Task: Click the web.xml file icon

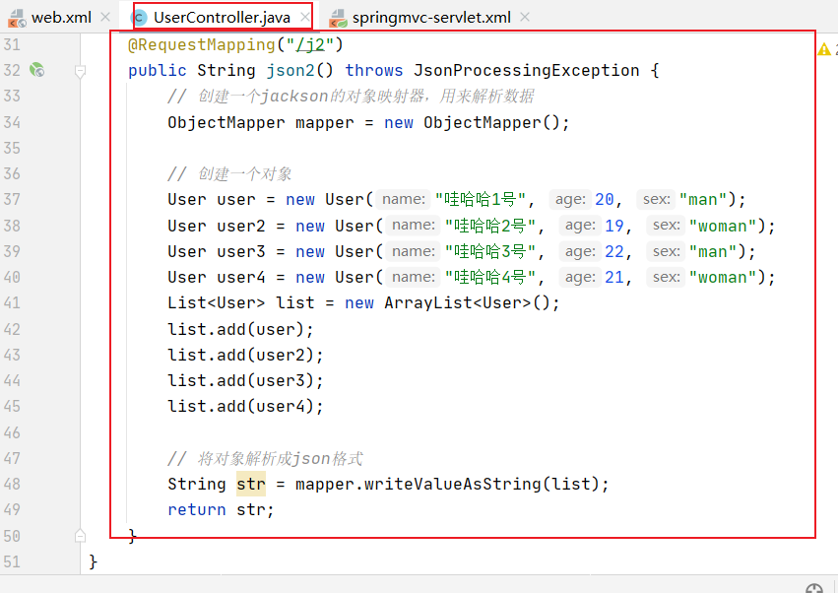Action: coord(17,17)
